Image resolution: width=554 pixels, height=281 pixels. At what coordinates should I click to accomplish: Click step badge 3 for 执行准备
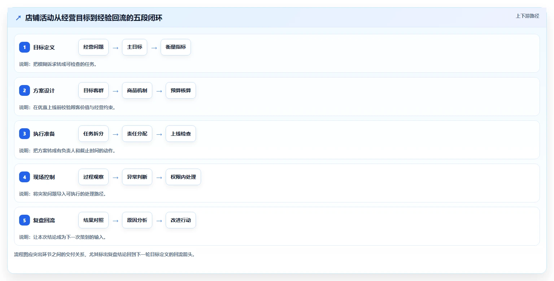point(25,134)
